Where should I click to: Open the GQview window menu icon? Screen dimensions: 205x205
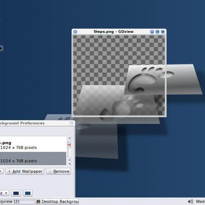(75, 32)
